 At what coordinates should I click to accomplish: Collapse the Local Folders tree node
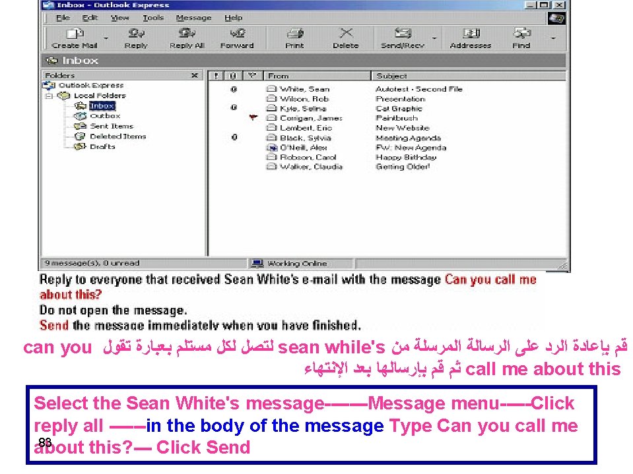pos(50,96)
